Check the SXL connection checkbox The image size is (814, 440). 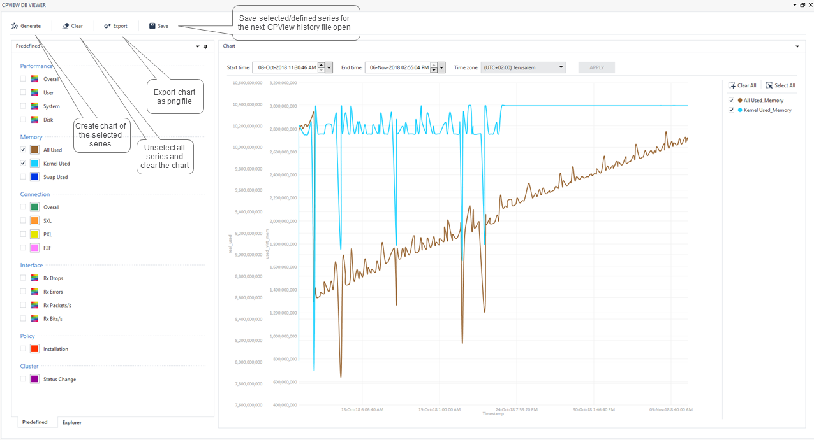(22, 220)
